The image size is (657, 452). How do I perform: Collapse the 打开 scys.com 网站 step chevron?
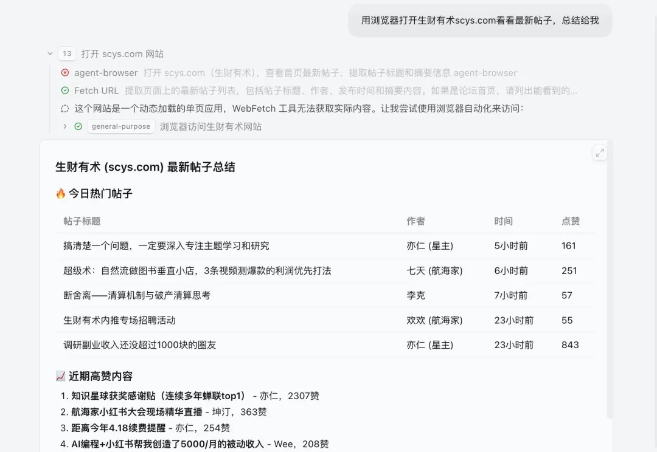[x=50, y=53]
